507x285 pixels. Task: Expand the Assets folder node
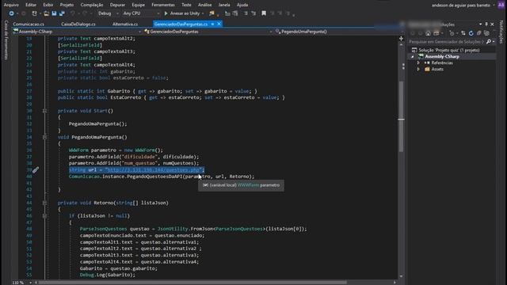point(418,69)
